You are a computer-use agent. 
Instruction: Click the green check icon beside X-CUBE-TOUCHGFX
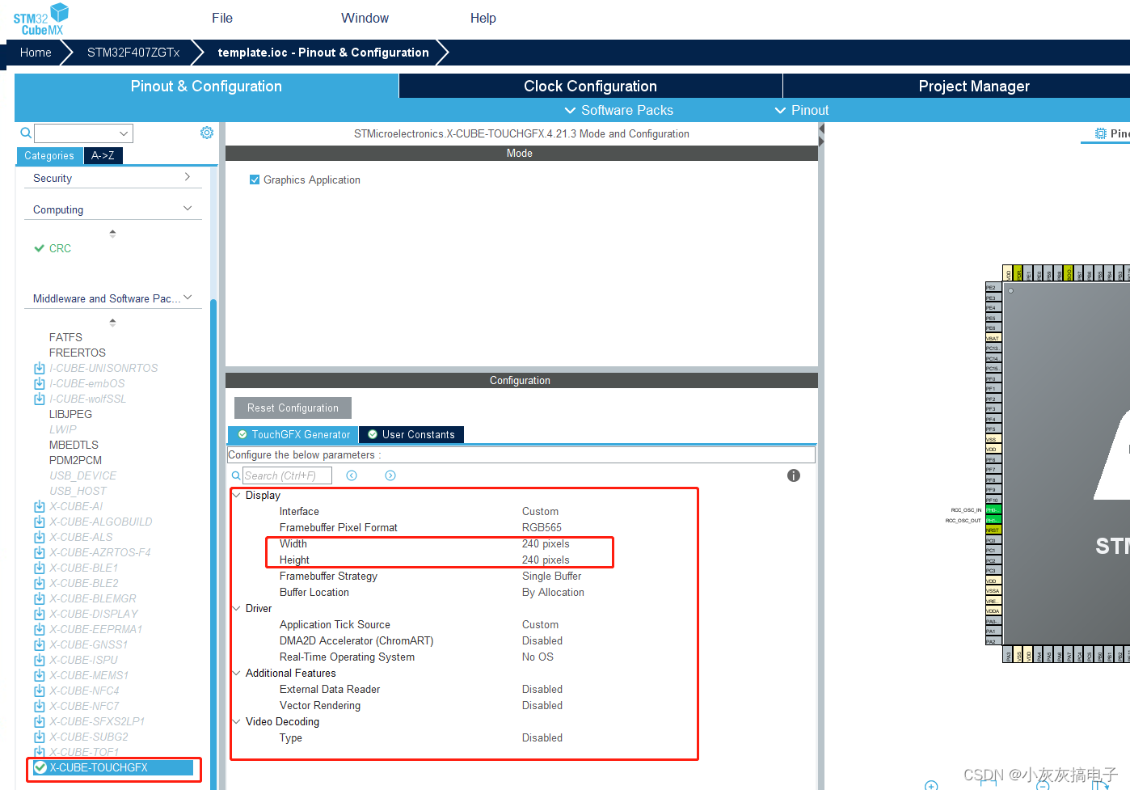click(40, 767)
